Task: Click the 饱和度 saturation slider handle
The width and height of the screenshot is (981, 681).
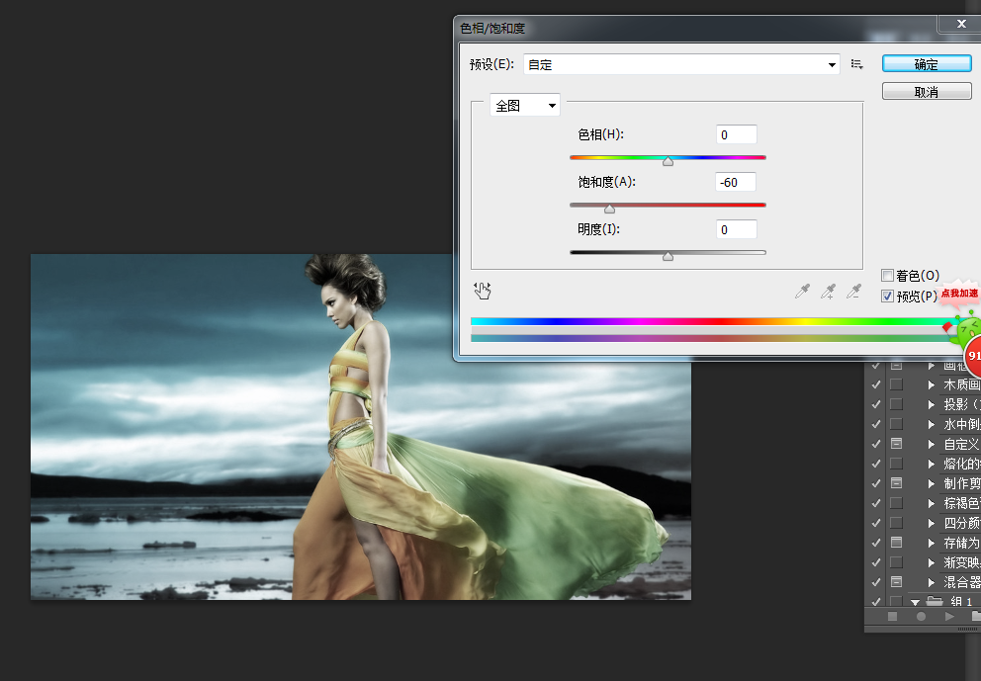Action: 609,209
